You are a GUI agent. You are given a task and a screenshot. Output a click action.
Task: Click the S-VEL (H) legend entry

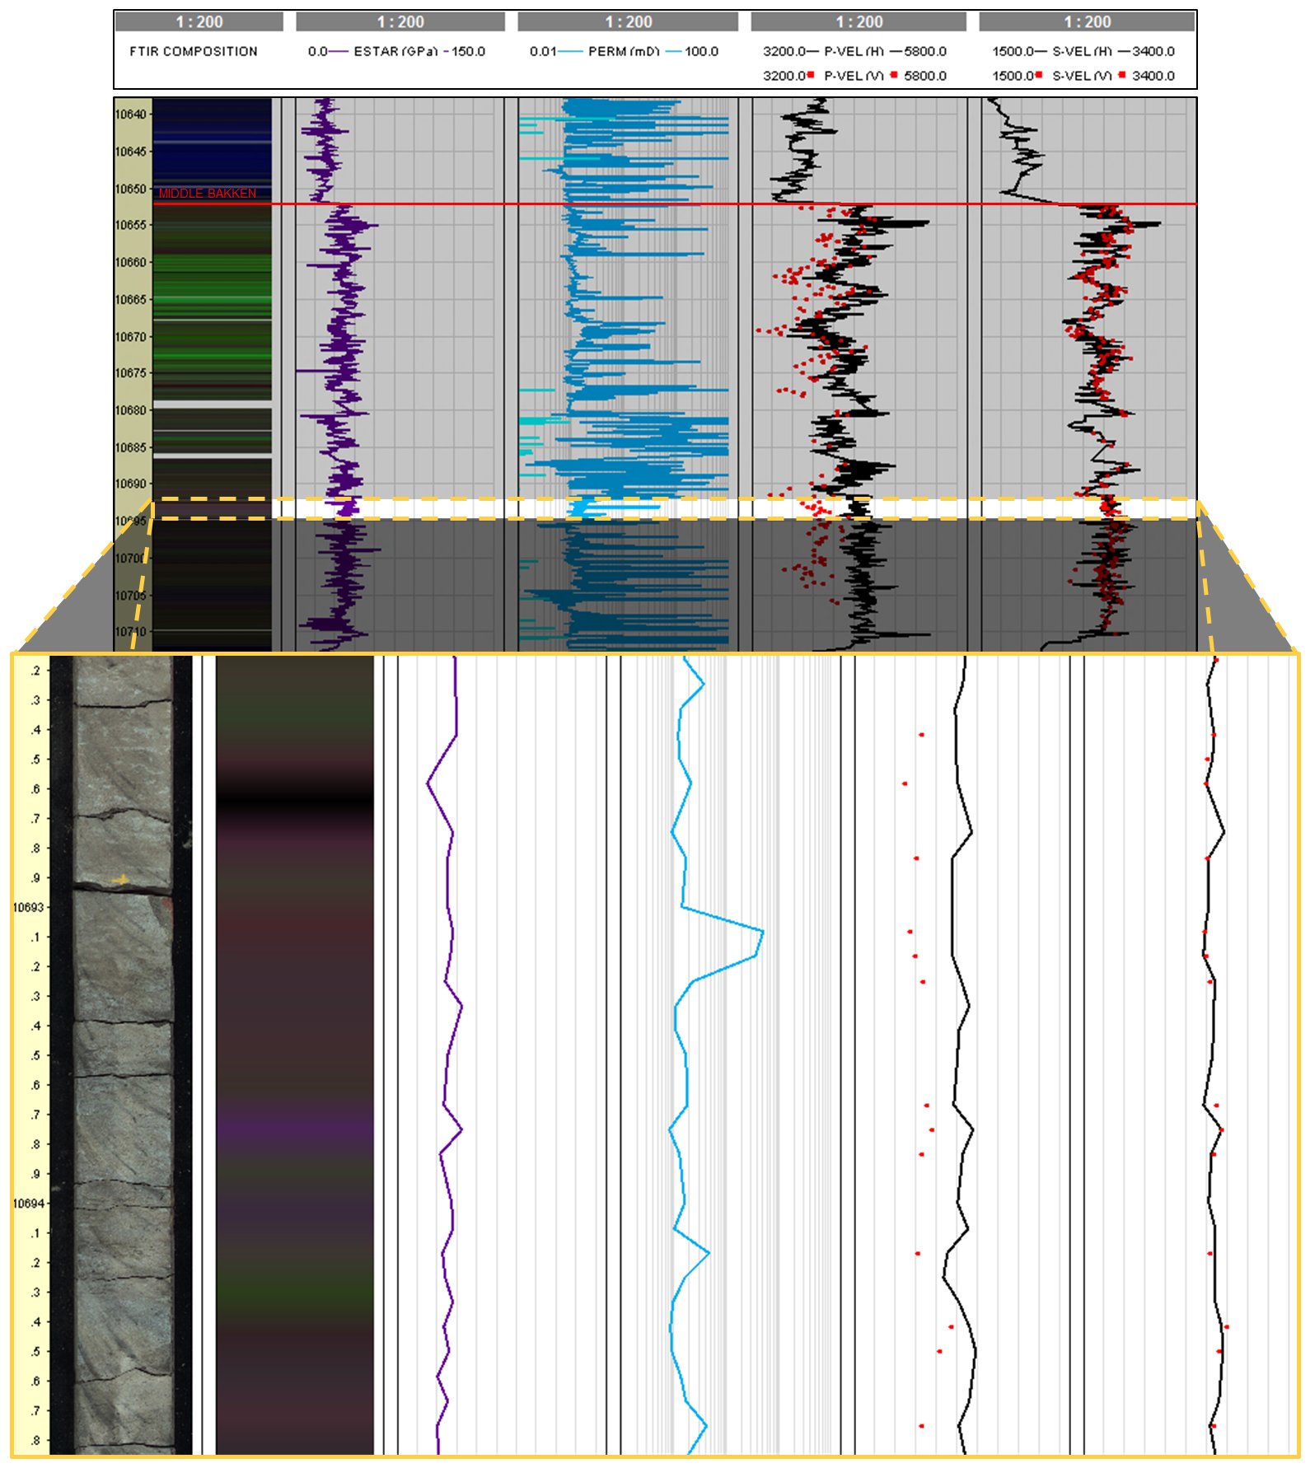click(1082, 51)
